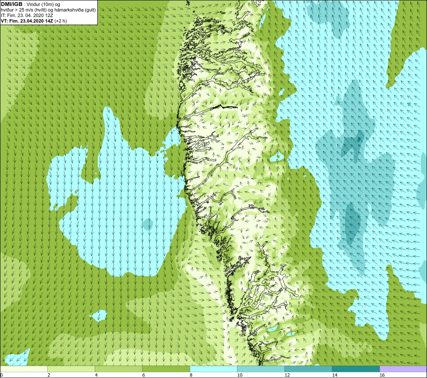The image size is (427, 378).
Task: Click the legend scale label '14'
Action: pyautogui.click(x=334, y=375)
